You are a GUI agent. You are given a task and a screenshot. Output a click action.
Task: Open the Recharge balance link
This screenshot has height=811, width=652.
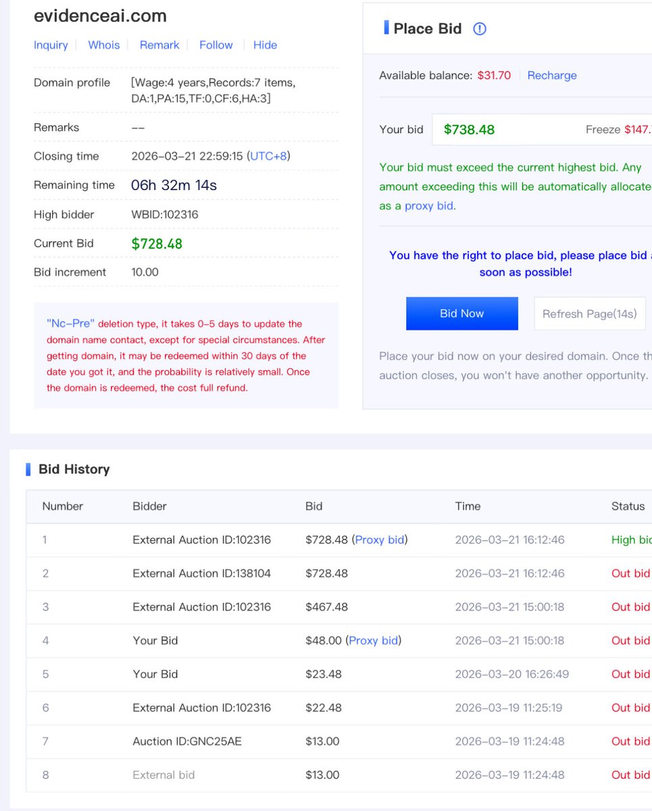pyautogui.click(x=552, y=75)
